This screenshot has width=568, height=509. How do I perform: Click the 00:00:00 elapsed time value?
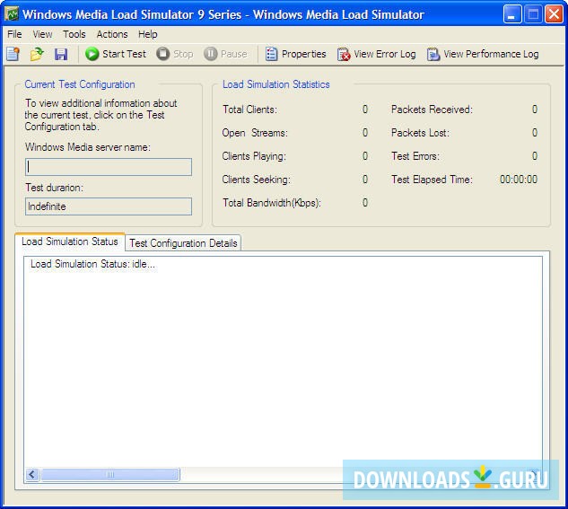[x=519, y=180]
